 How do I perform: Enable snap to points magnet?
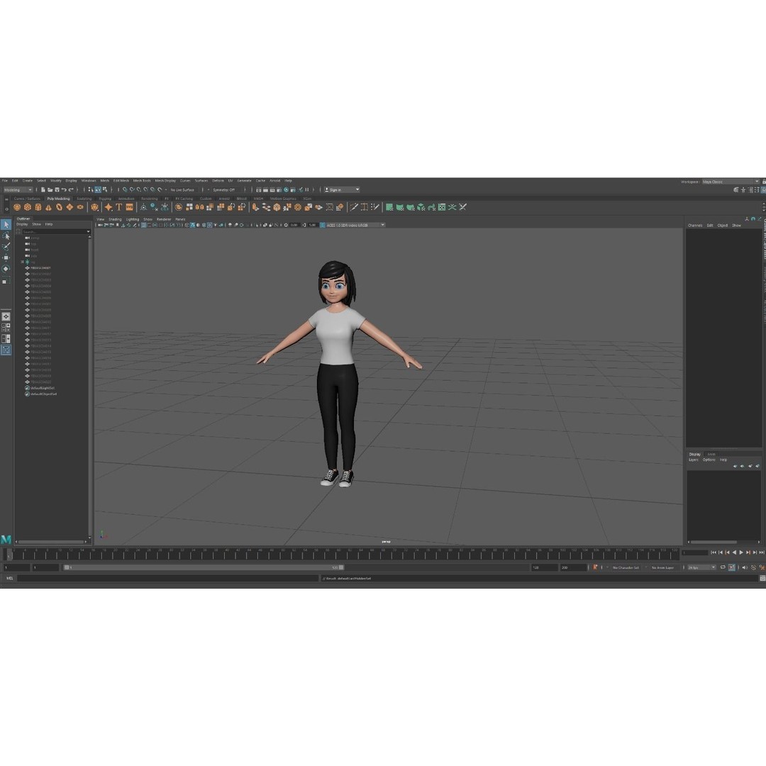pos(140,189)
